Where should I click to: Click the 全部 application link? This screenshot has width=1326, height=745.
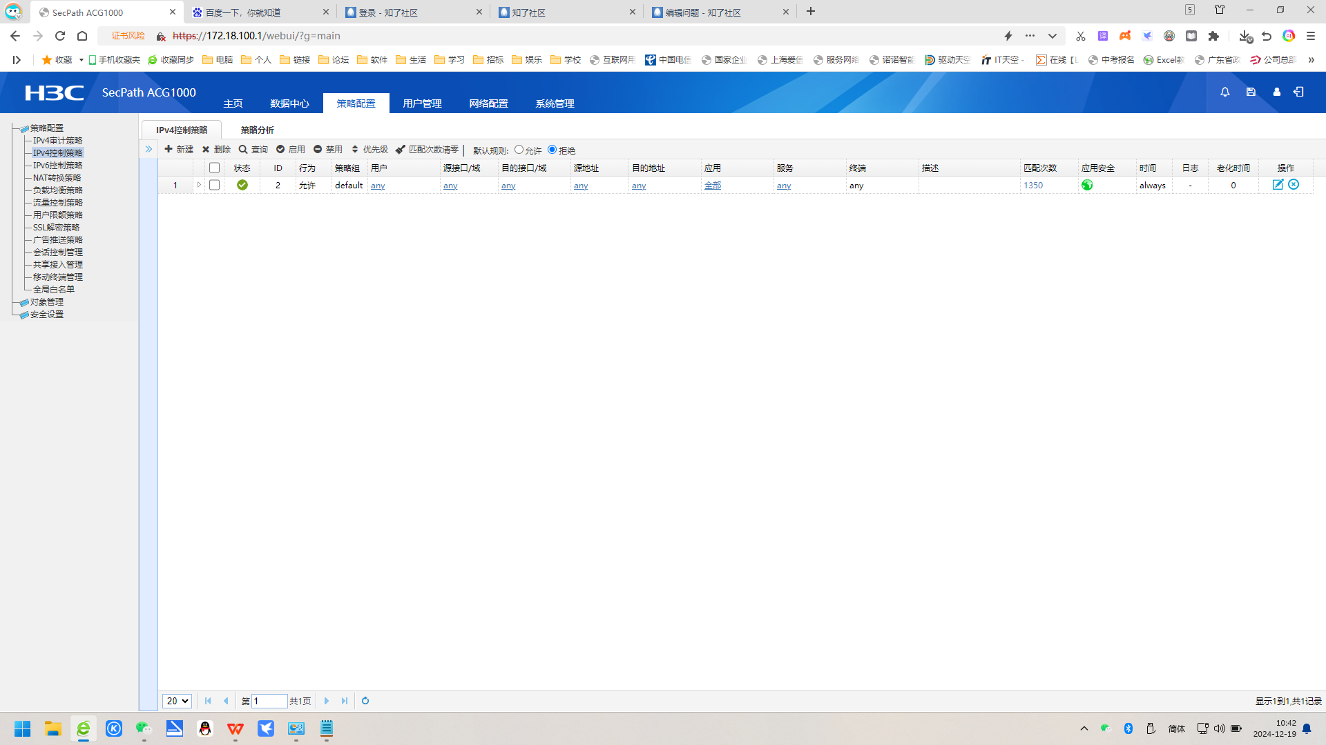click(713, 186)
